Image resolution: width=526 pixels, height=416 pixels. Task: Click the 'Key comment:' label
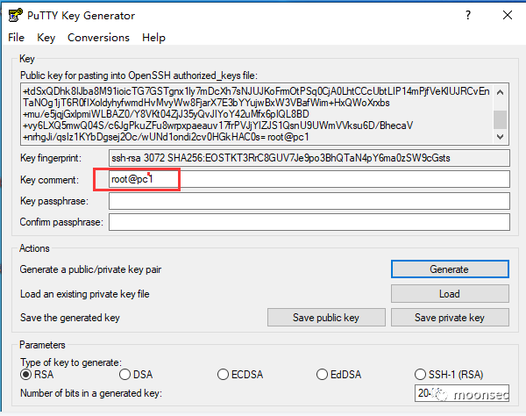pos(49,180)
